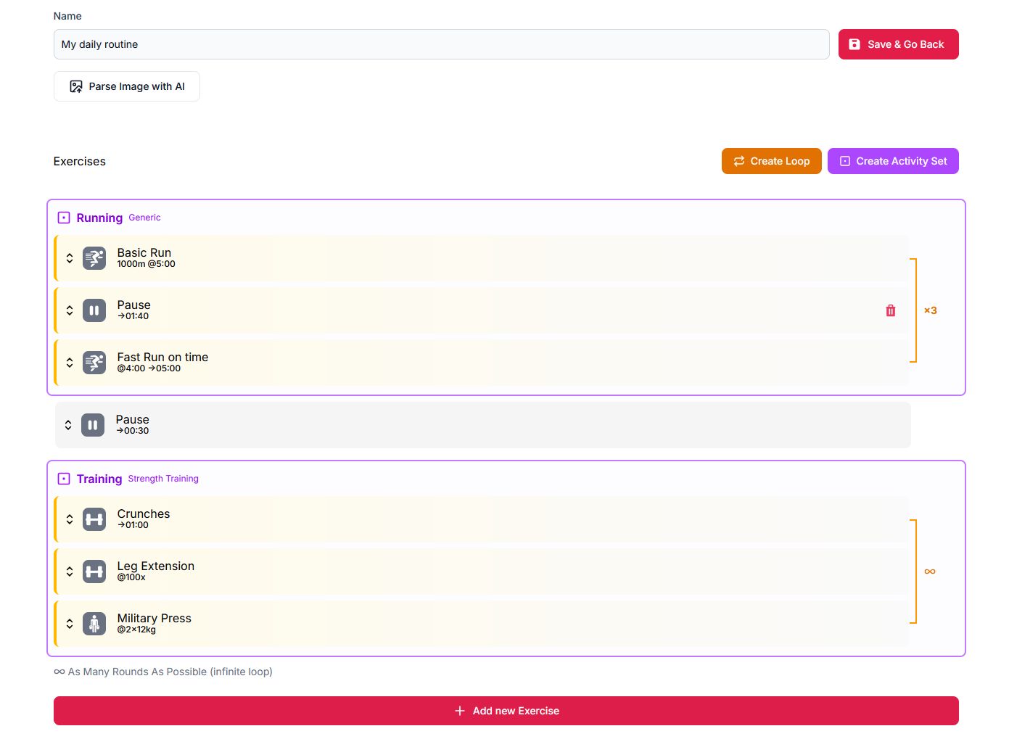Click the Create Loop button

coord(771,161)
